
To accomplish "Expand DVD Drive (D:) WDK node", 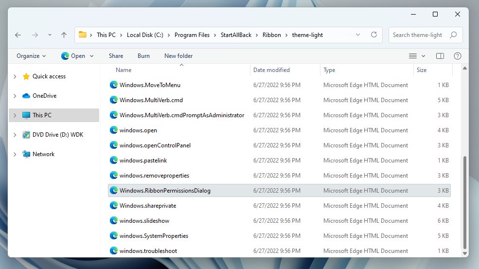I will coord(15,135).
